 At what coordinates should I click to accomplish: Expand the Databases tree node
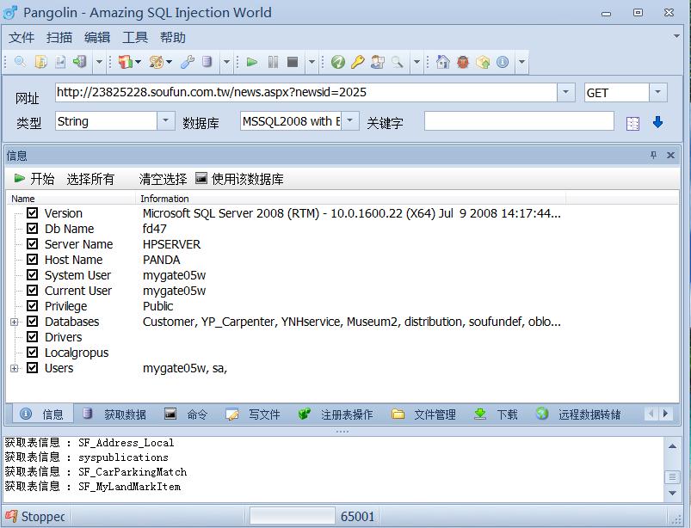(x=15, y=322)
